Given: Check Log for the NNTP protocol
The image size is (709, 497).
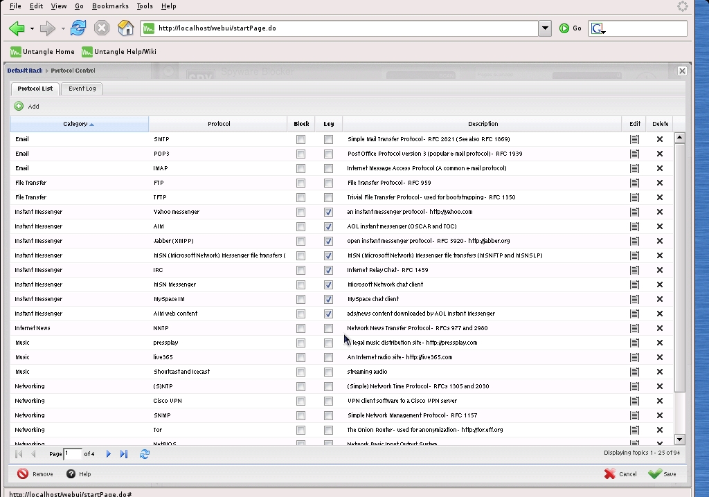Looking at the screenshot, I should click(329, 328).
